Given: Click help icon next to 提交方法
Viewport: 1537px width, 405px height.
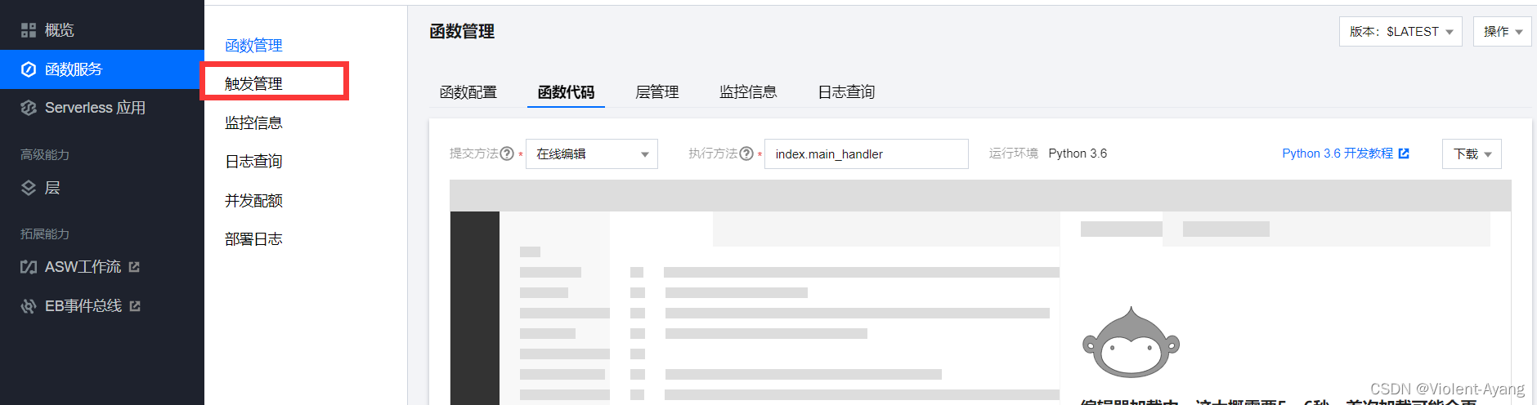Looking at the screenshot, I should coord(507,154).
